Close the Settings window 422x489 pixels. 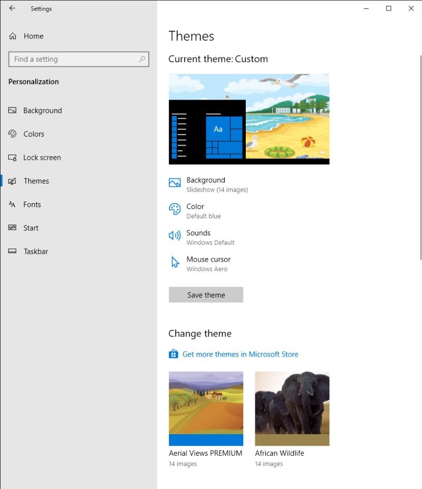tap(411, 8)
